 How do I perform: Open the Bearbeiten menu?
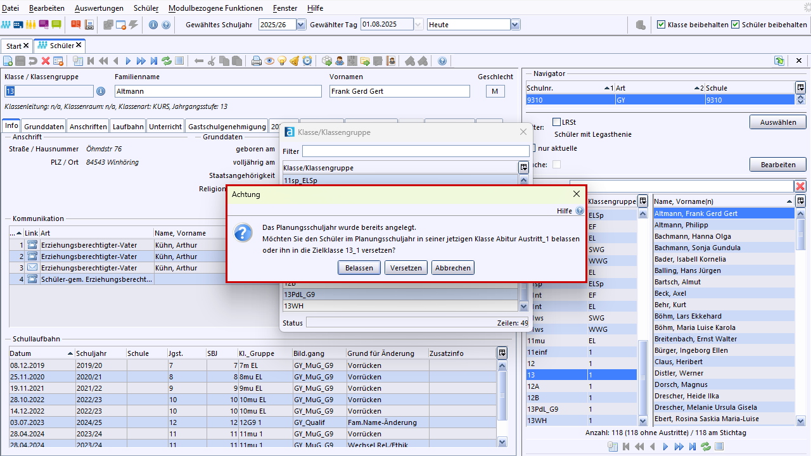(x=47, y=8)
